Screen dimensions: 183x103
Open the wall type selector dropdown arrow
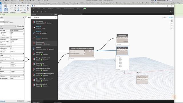pyautogui.click(x=24, y=22)
